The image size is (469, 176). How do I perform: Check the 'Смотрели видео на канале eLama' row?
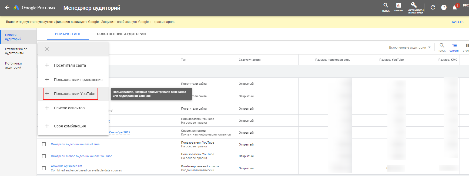point(44,144)
